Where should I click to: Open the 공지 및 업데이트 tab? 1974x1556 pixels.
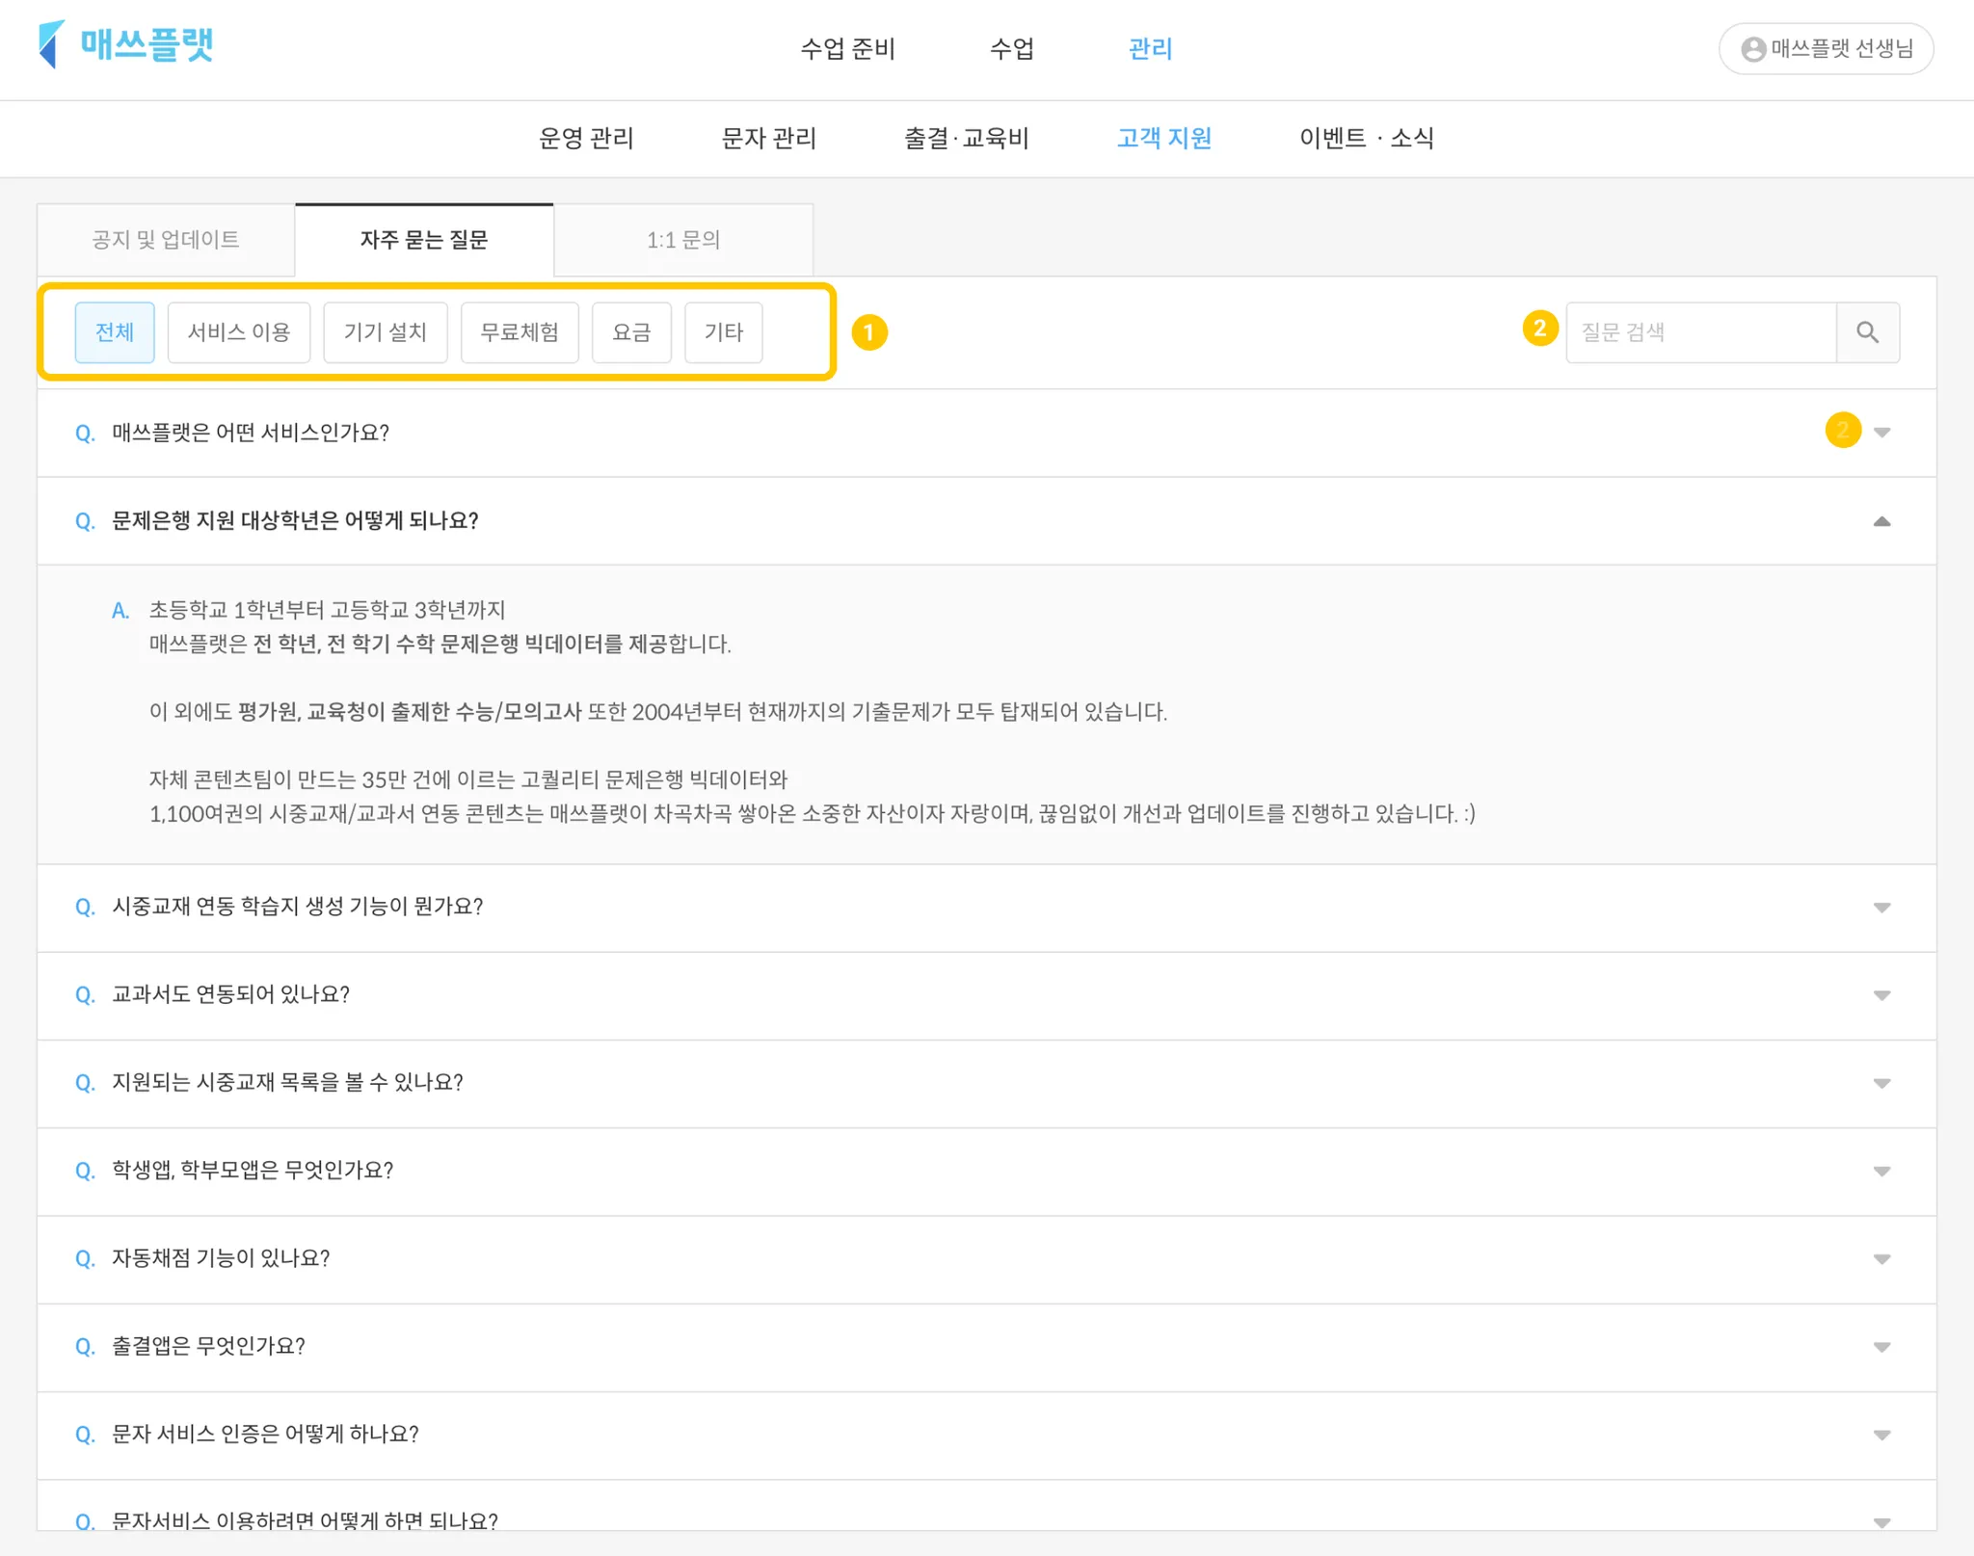pos(166,240)
